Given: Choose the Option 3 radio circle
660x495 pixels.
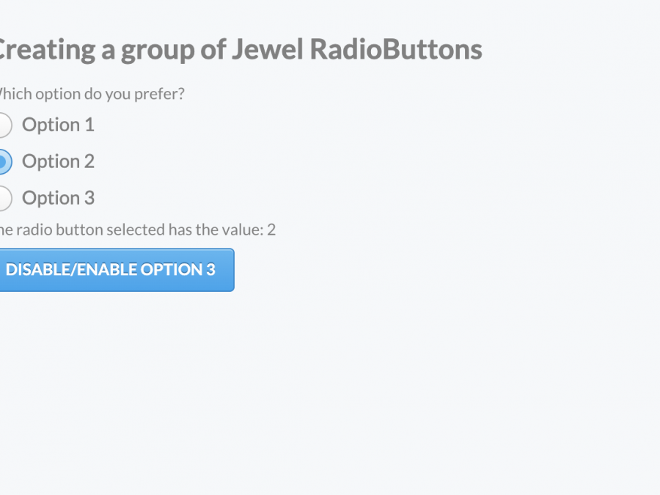Looking at the screenshot, I should click(x=3, y=198).
